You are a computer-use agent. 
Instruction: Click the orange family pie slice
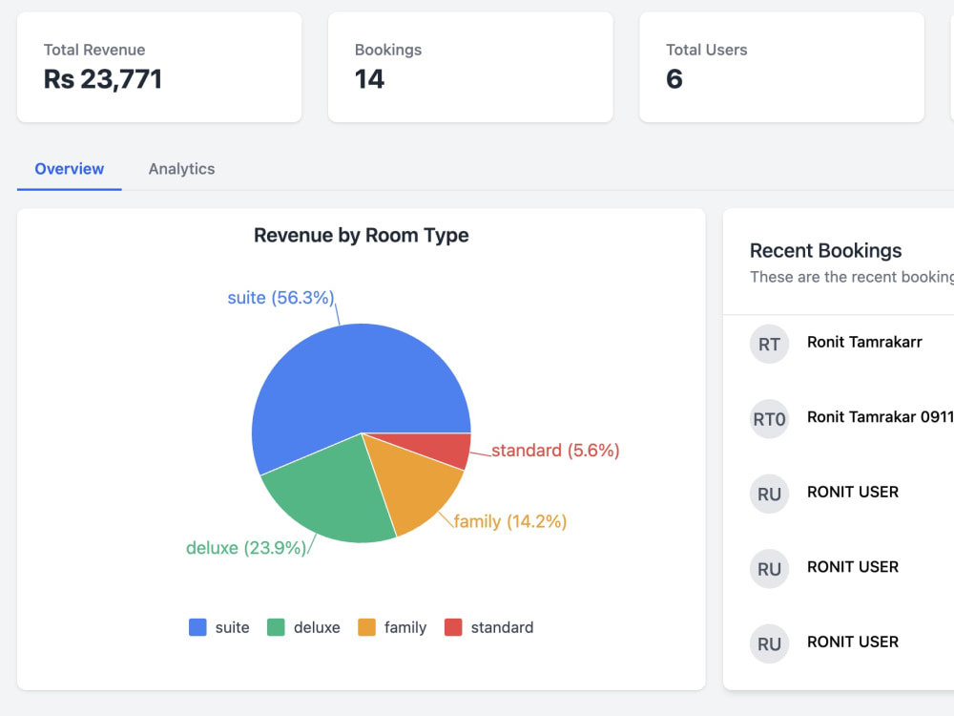[x=414, y=484]
